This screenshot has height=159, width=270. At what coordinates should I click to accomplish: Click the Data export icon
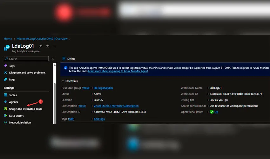click(x=5, y=115)
